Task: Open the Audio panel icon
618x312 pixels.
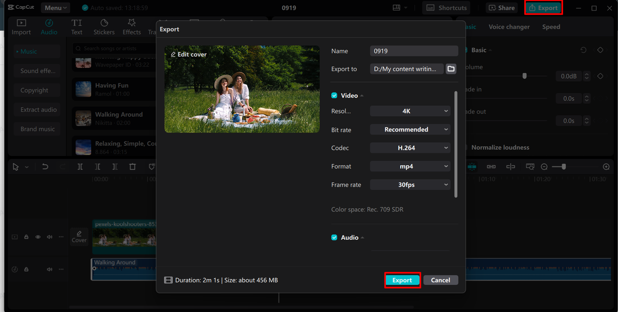Action: pos(49,23)
